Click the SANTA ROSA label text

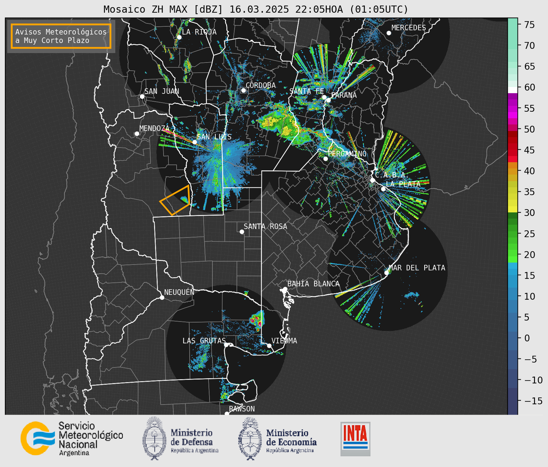coord(265,227)
